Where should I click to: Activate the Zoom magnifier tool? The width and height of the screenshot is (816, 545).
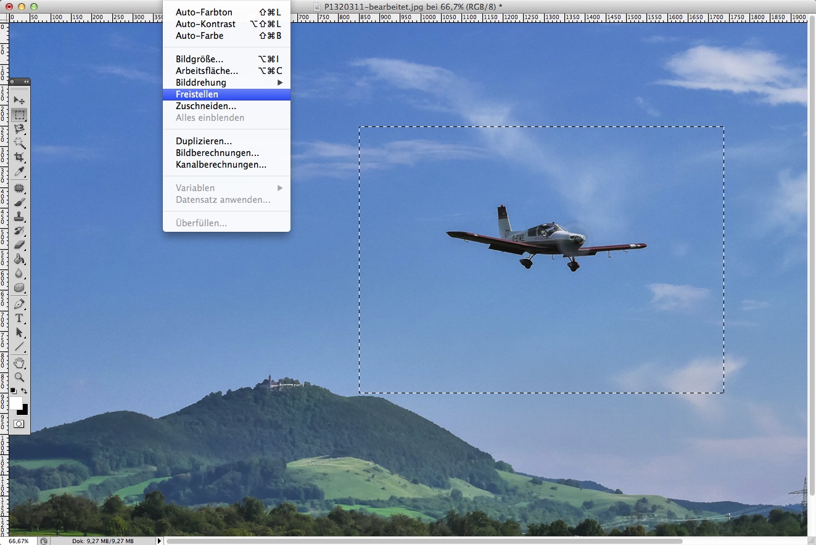coord(19,377)
